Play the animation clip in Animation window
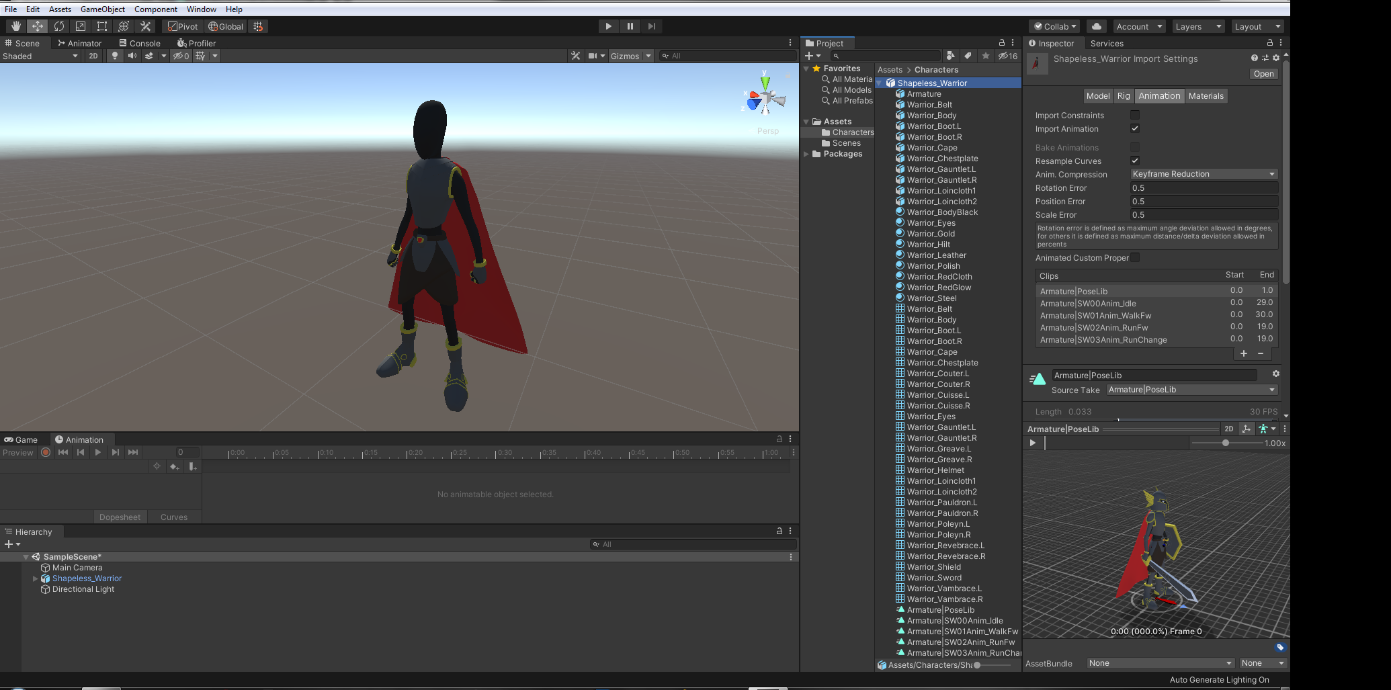1391x690 pixels. [98, 452]
